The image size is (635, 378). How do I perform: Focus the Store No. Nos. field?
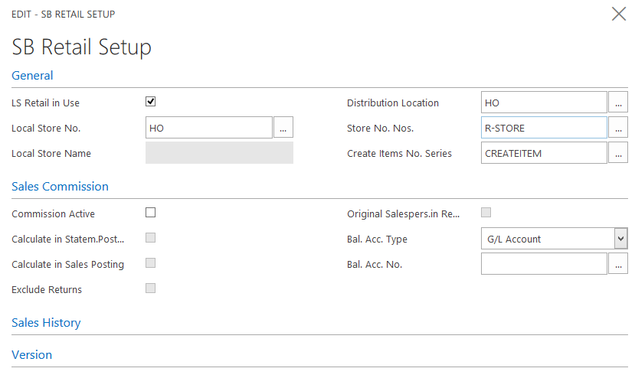pyautogui.click(x=544, y=128)
